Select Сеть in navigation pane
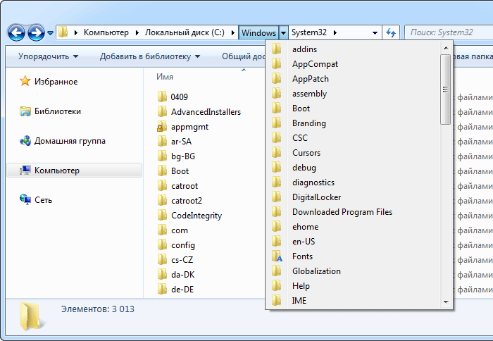The width and height of the screenshot is (493, 341). (35, 200)
